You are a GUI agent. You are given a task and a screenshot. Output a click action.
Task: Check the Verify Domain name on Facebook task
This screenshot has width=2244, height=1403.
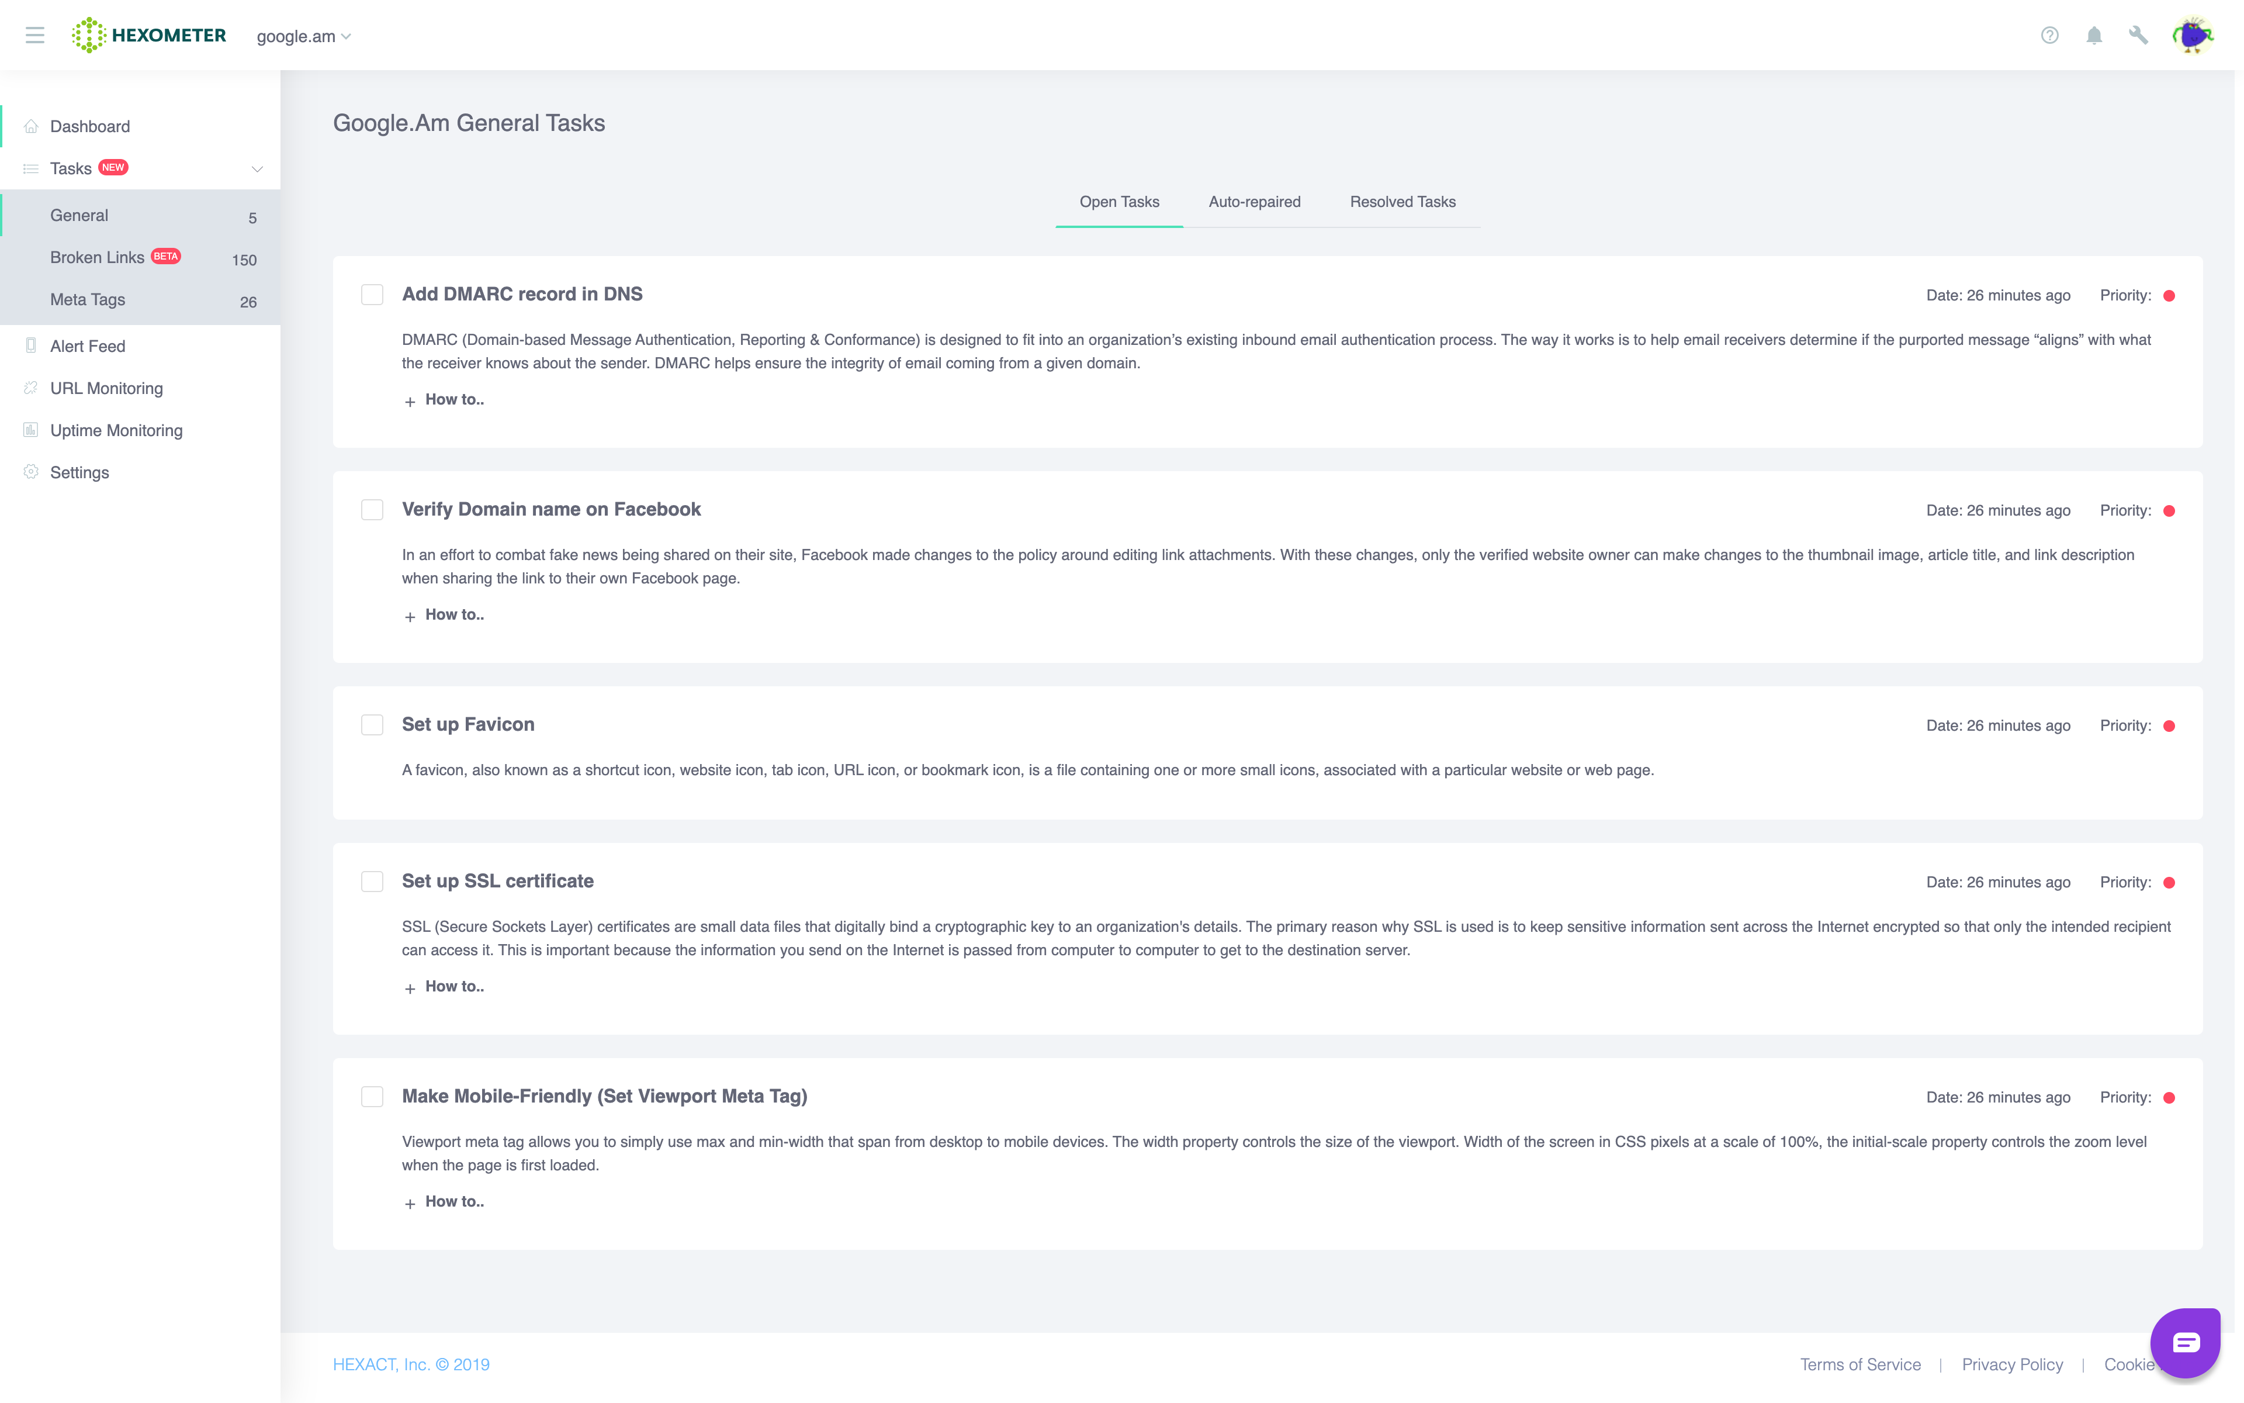[372, 510]
